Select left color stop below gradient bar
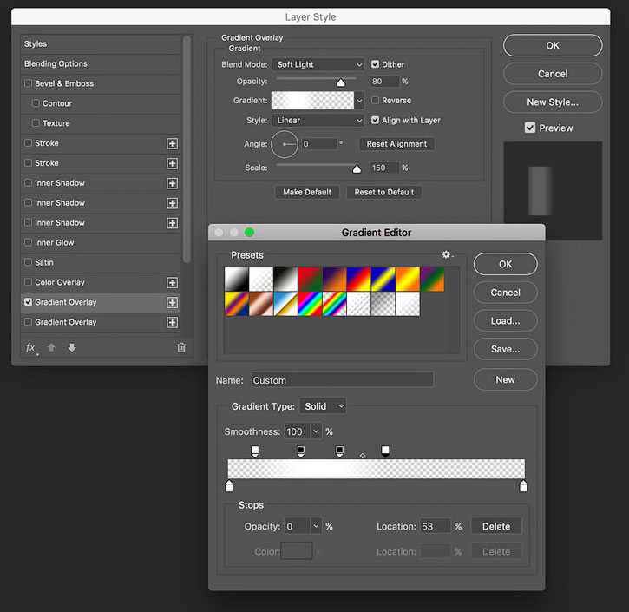 point(229,485)
